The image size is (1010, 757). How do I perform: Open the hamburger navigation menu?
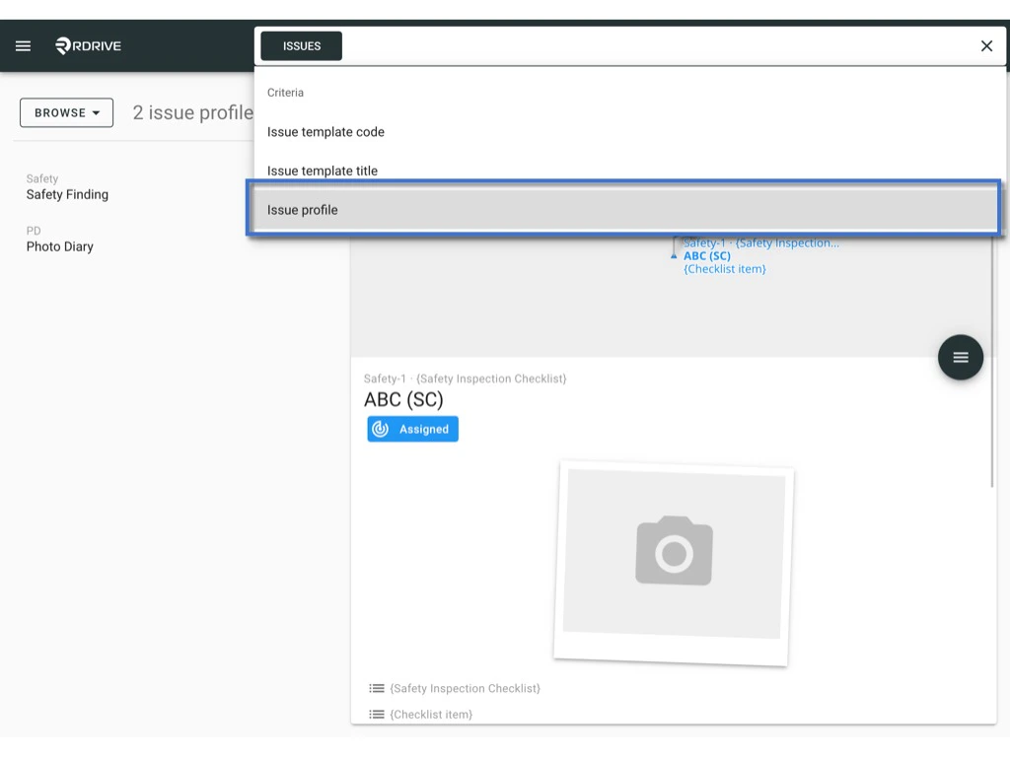coord(23,45)
